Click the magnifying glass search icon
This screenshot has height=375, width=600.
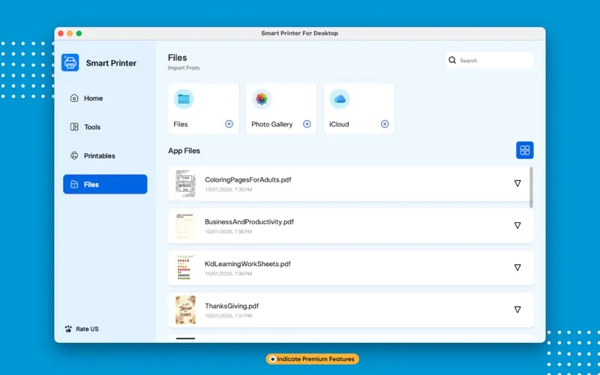click(x=452, y=61)
